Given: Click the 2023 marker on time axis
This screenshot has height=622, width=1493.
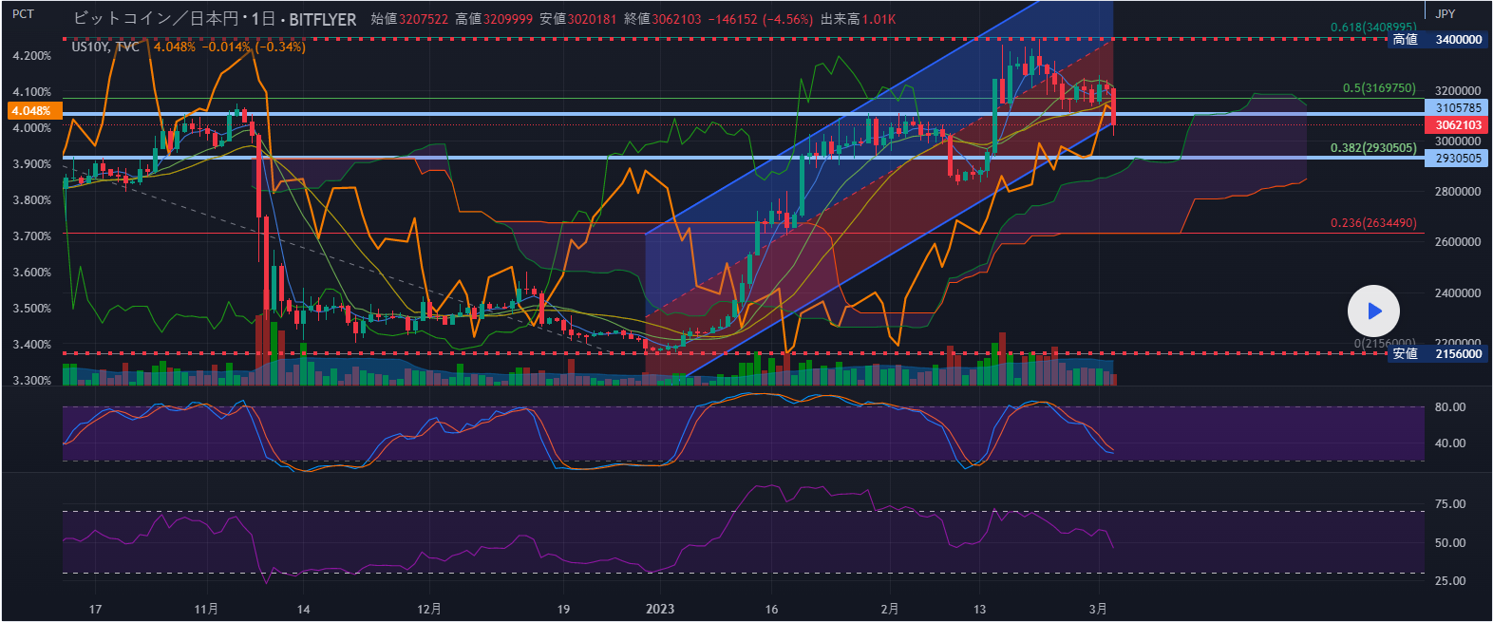Looking at the screenshot, I should 659,609.
